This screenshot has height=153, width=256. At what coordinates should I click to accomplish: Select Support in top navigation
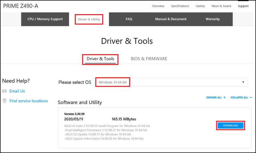click(243, 6)
